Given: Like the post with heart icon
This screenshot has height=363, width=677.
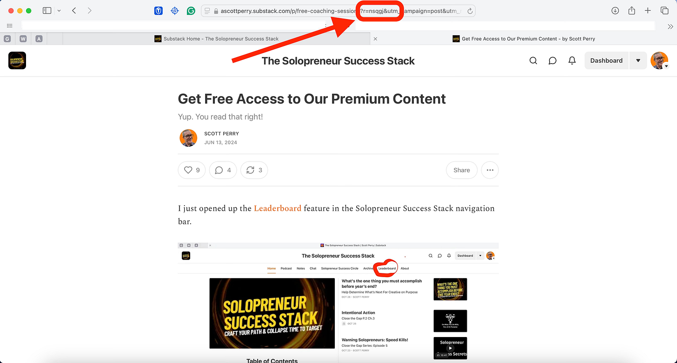Looking at the screenshot, I should pyautogui.click(x=192, y=170).
